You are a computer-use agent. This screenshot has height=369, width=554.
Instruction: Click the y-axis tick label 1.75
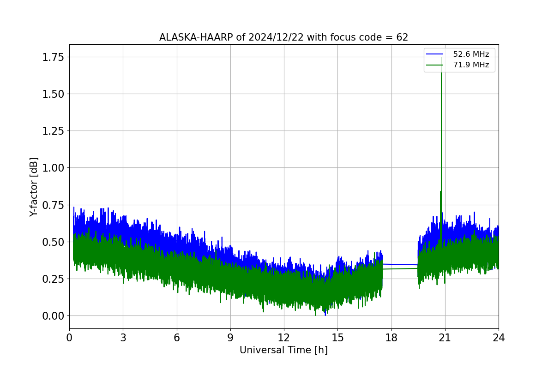[x=53, y=57]
